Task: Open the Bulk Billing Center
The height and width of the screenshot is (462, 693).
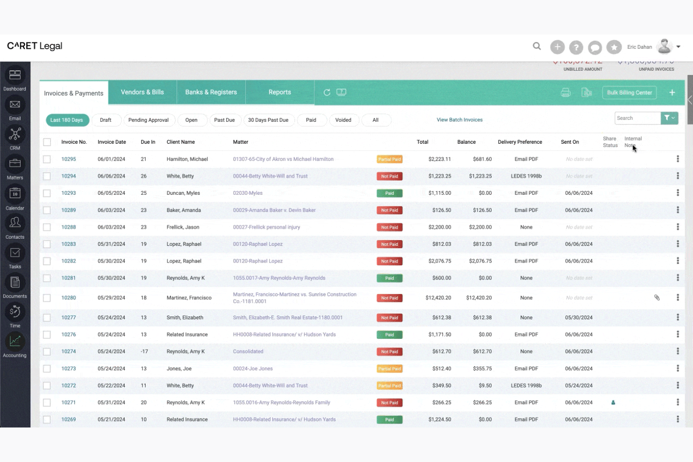Action: pos(629,93)
